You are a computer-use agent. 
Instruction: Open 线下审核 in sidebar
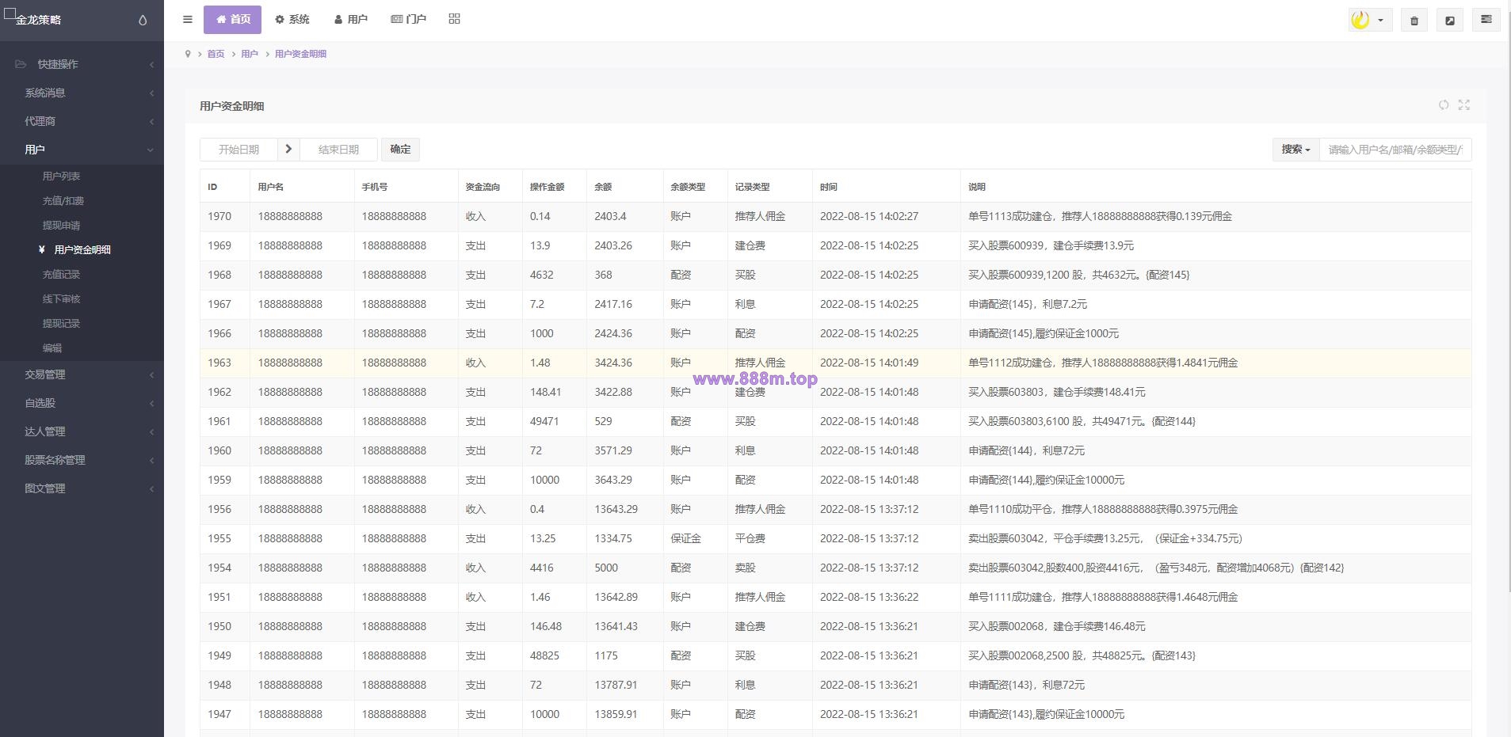61,299
